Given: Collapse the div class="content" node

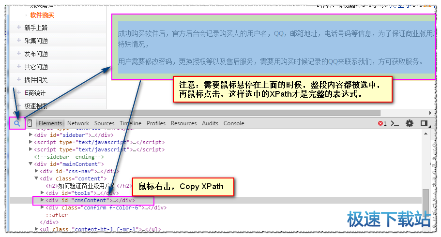Looking at the screenshot, I should click(x=36, y=178).
